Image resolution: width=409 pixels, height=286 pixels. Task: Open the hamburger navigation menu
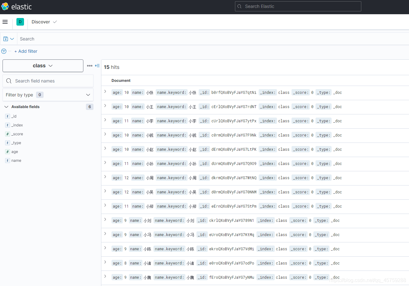5,22
